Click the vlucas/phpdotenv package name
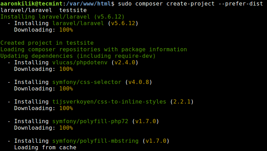The image size is (267, 151). 81,63
